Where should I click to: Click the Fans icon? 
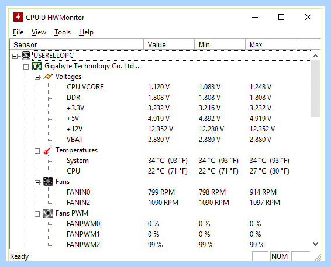[48, 182]
